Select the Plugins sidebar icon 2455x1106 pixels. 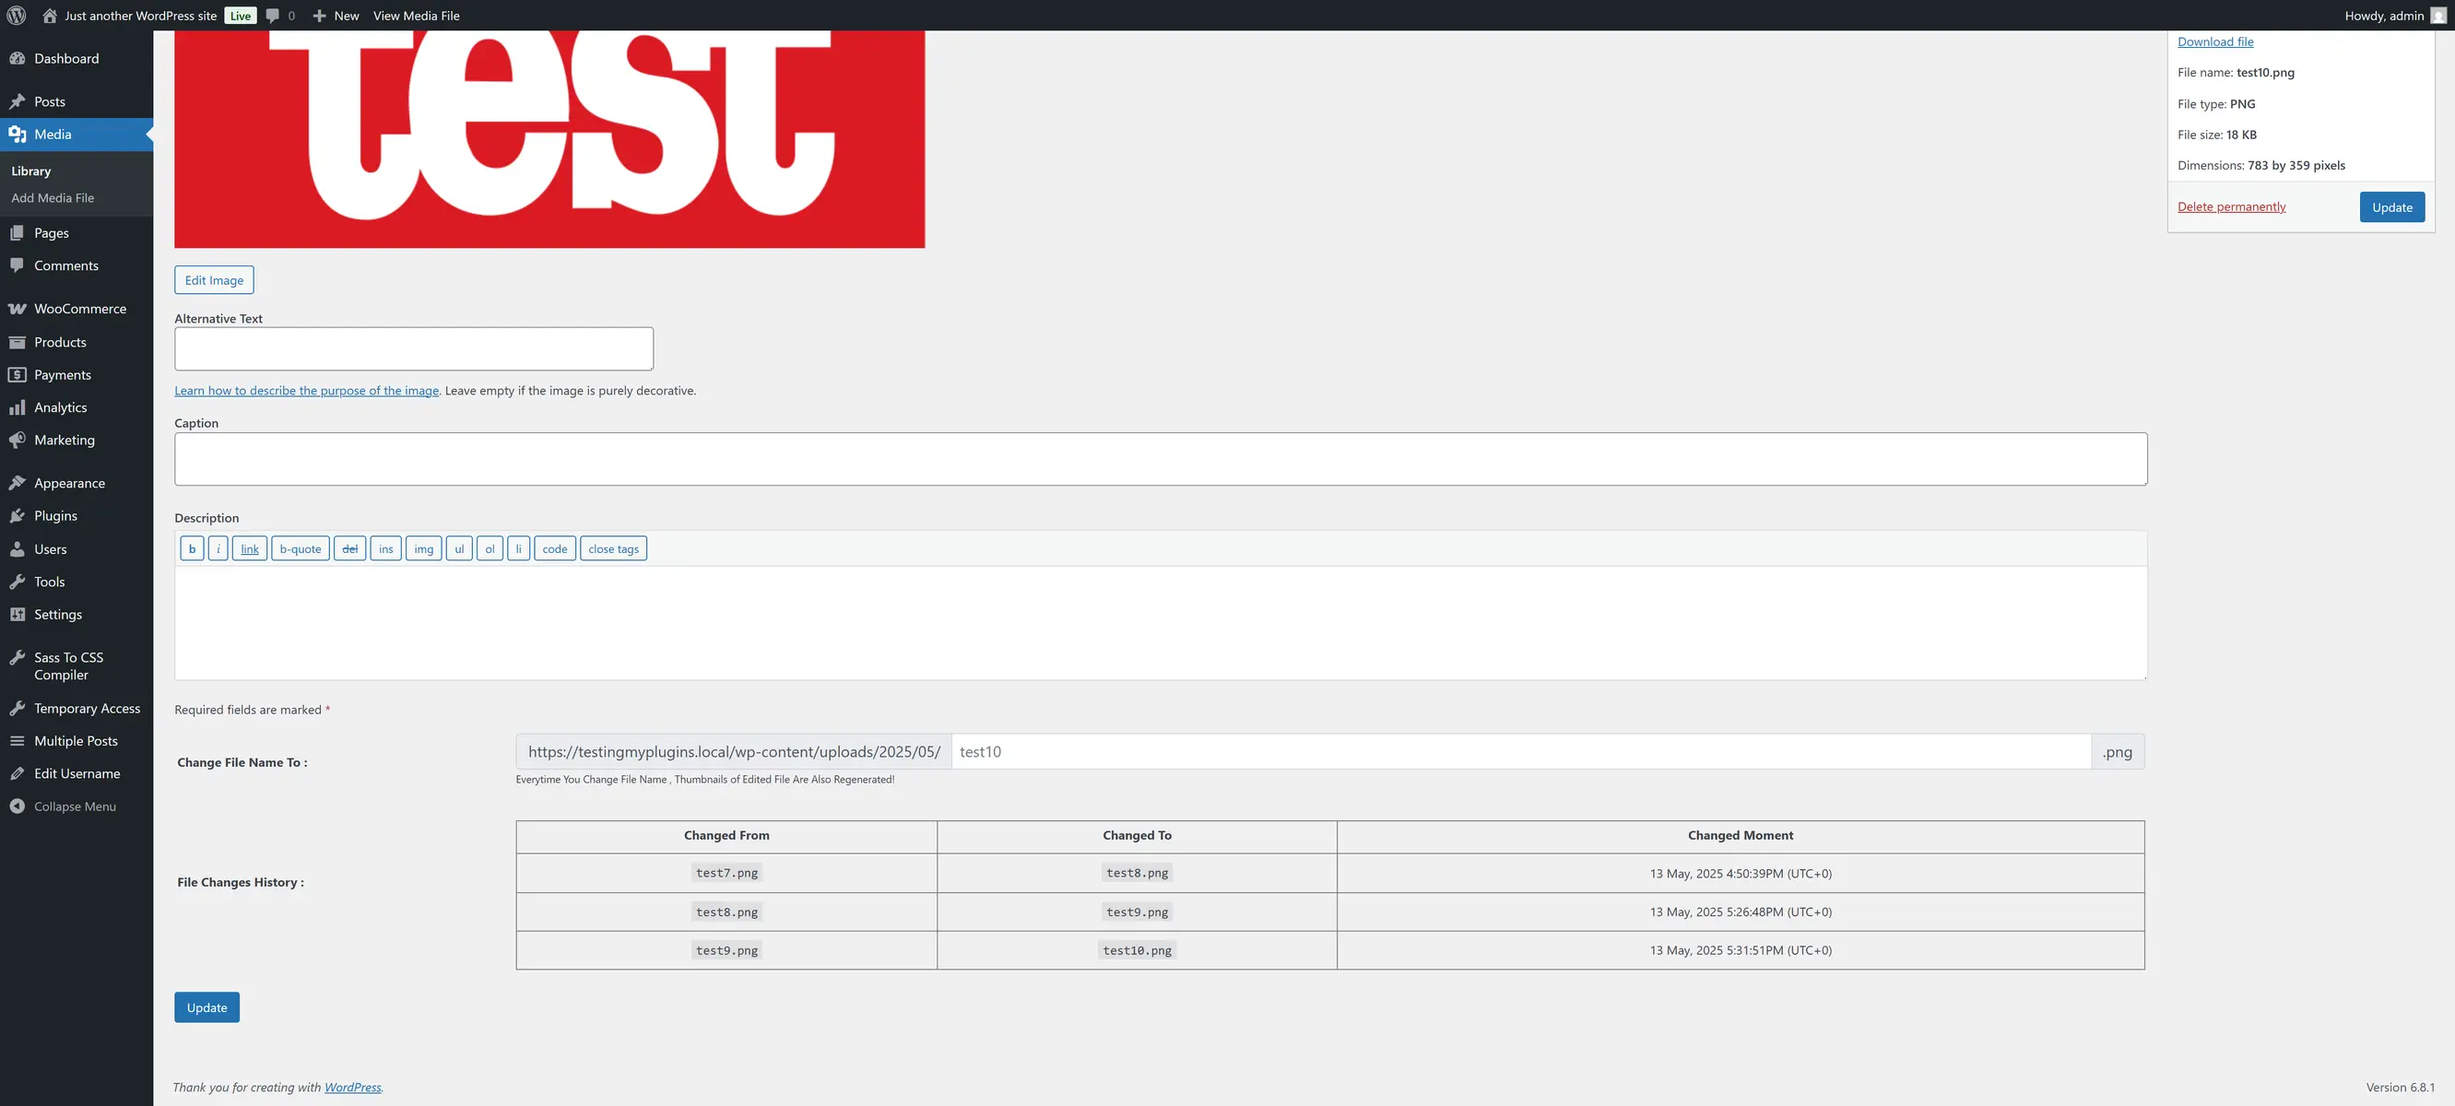19,515
